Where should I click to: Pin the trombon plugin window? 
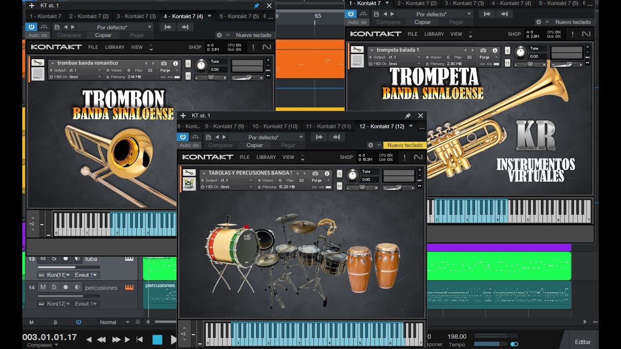(256, 5)
